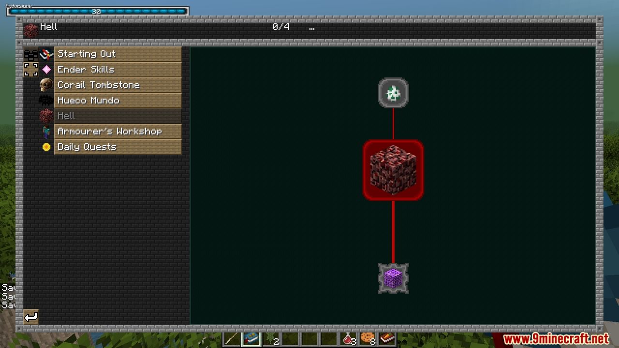Click the Daily Quests sun coin icon
This screenshot has height=348, width=619.
click(x=46, y=147)
